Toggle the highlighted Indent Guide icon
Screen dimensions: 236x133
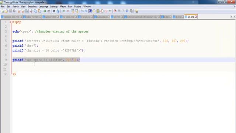tap(90, 11)
